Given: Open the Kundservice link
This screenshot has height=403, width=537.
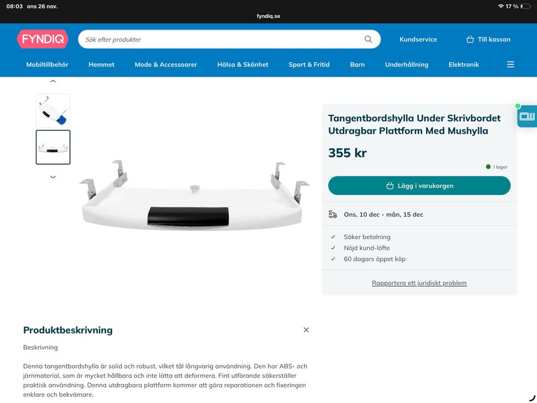Looking at the screenshot, I should pyautogui.click(x=418, y=39).
